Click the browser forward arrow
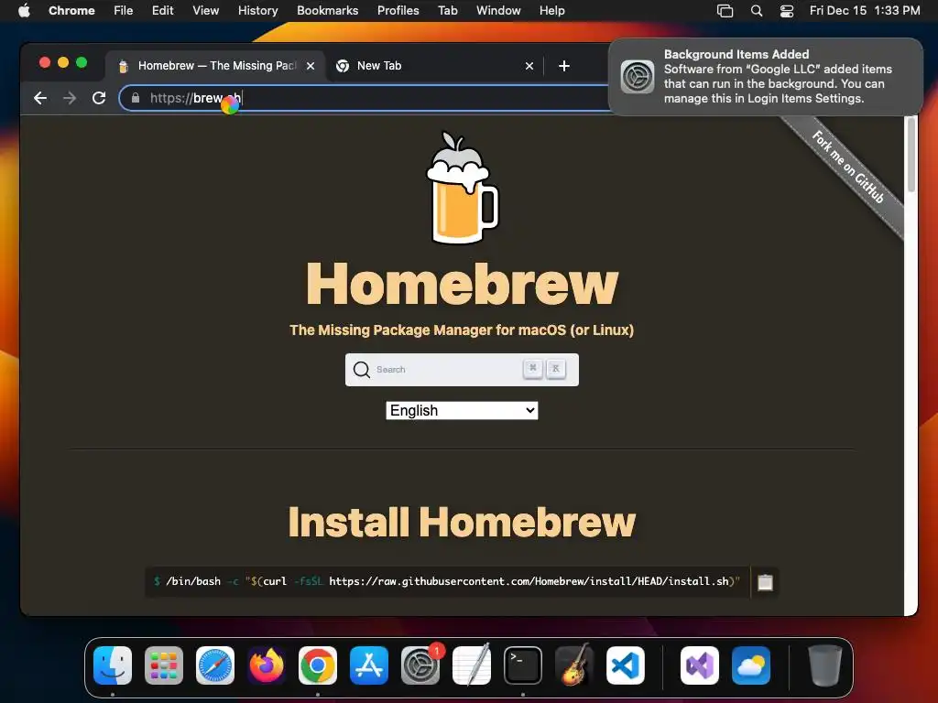Image resolution: width=938 pixels, height=703 pixels. 70,98
